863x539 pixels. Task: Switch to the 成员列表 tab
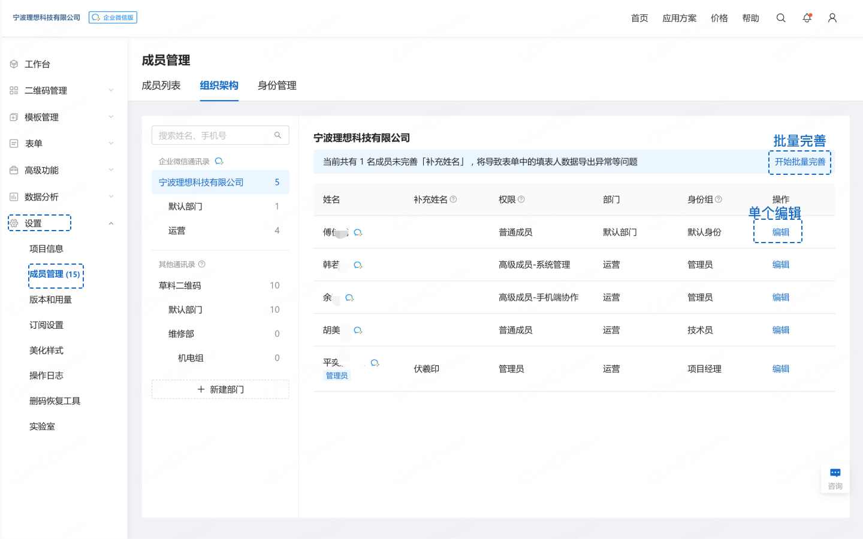(x=161, y=86)
